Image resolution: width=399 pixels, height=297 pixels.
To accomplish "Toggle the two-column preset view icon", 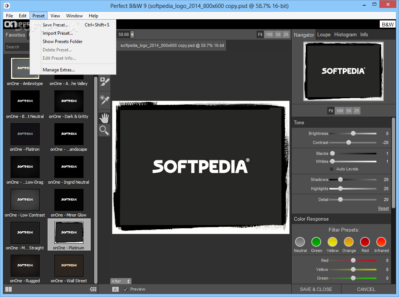I will (9, 289).
